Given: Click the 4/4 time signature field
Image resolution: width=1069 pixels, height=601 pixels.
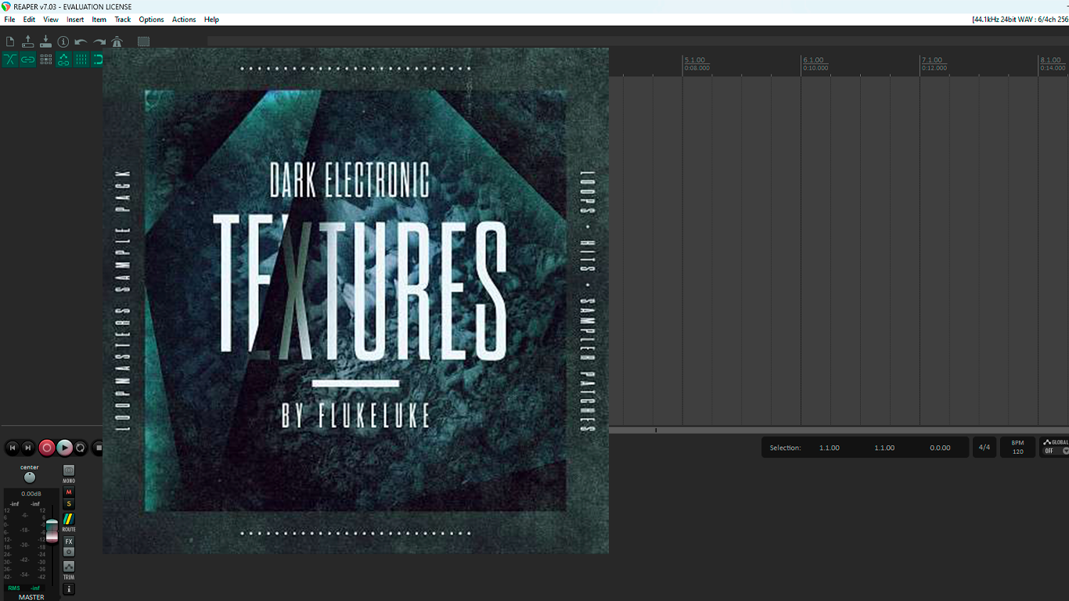Looking at the screenshot, I should [984, 448].
